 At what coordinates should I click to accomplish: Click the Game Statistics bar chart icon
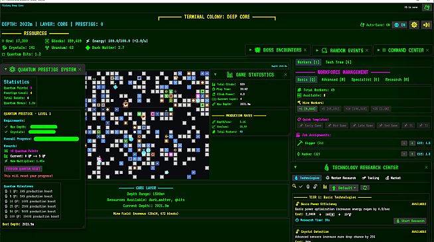click(230, 75)
